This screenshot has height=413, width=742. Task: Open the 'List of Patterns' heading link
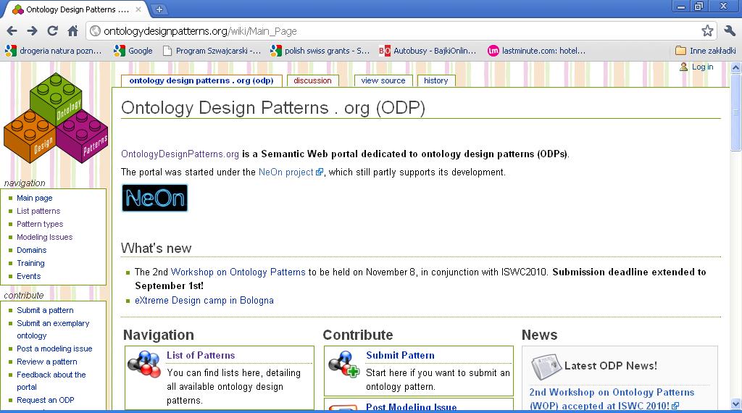click(201, 355)
